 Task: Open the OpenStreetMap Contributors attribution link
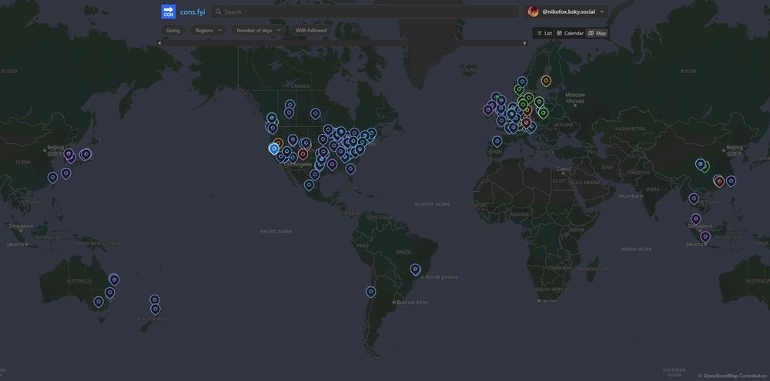tap(735, 376)
